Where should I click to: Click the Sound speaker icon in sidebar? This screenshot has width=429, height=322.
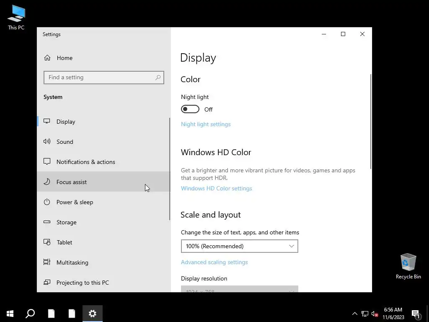(x=47, y=142)
